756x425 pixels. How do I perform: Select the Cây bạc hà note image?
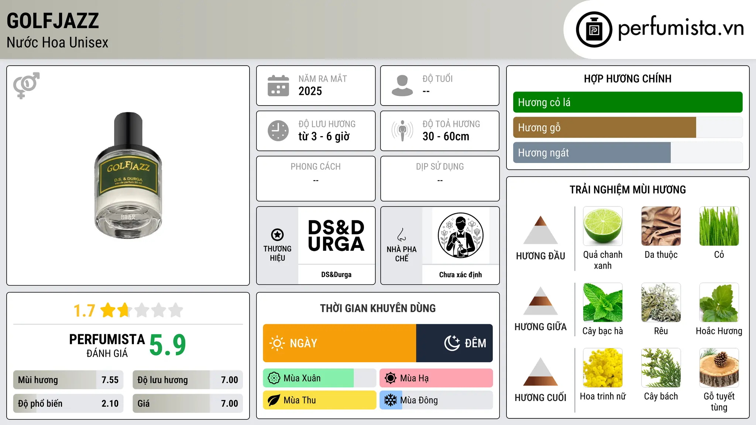pos(603,303)
